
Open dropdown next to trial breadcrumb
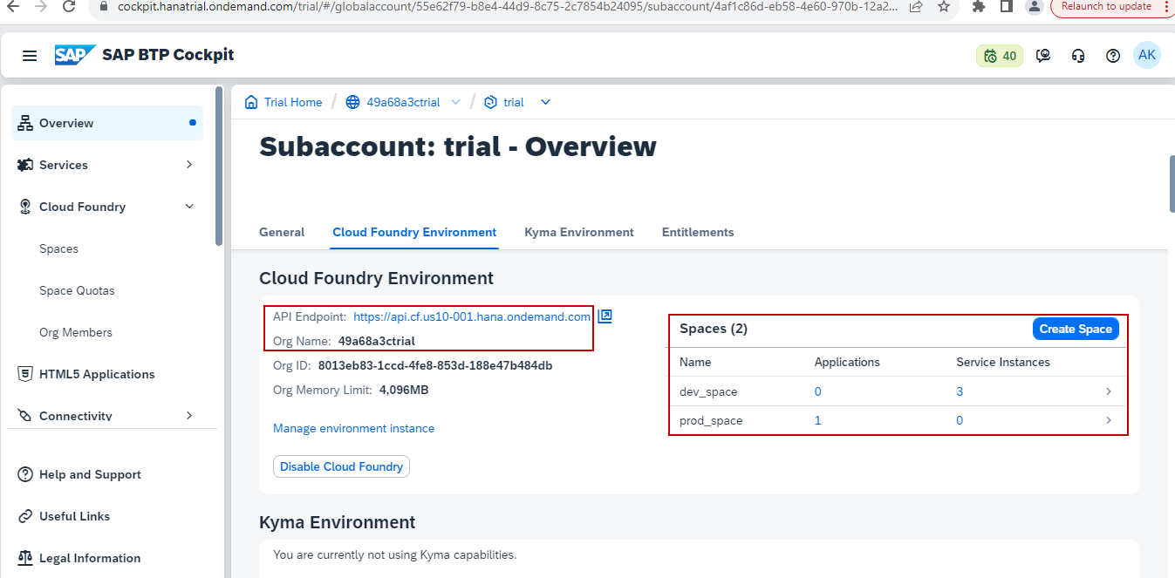545,102
